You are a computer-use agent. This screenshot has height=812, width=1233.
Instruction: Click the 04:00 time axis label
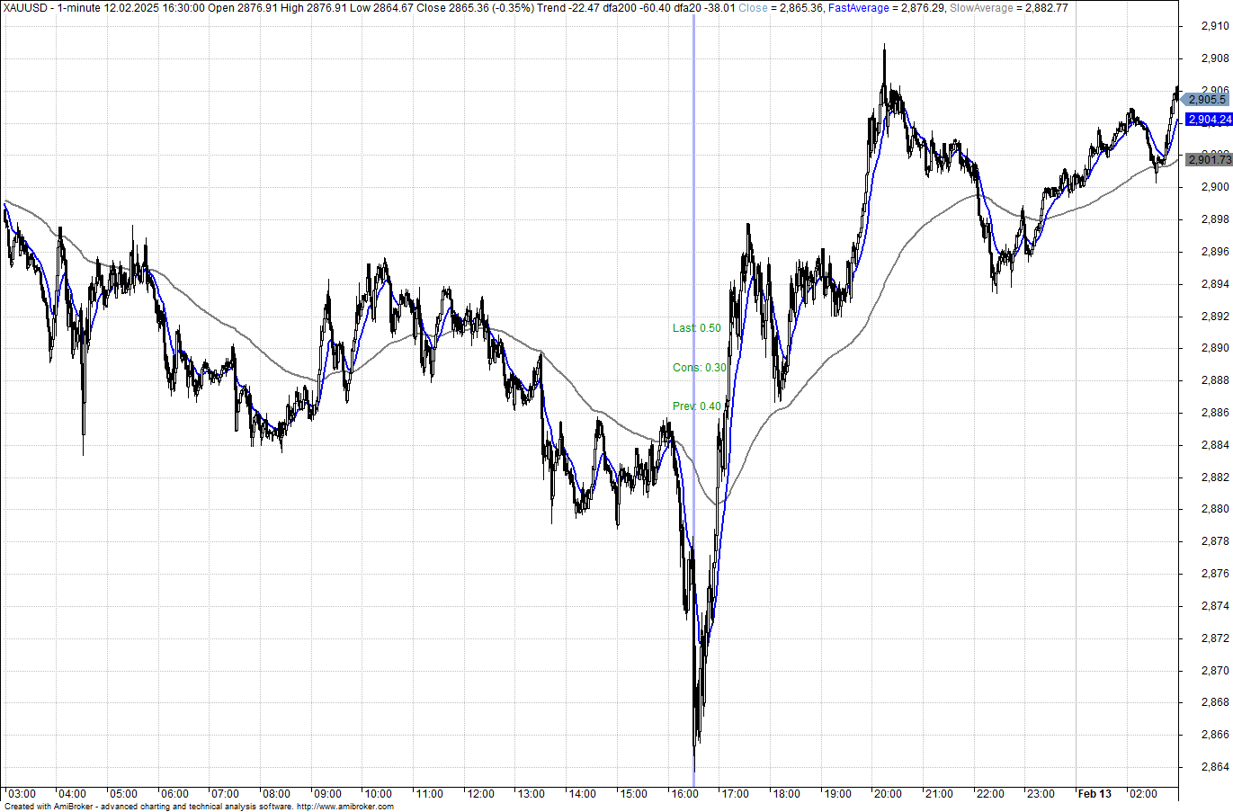(x=72, y=794)
